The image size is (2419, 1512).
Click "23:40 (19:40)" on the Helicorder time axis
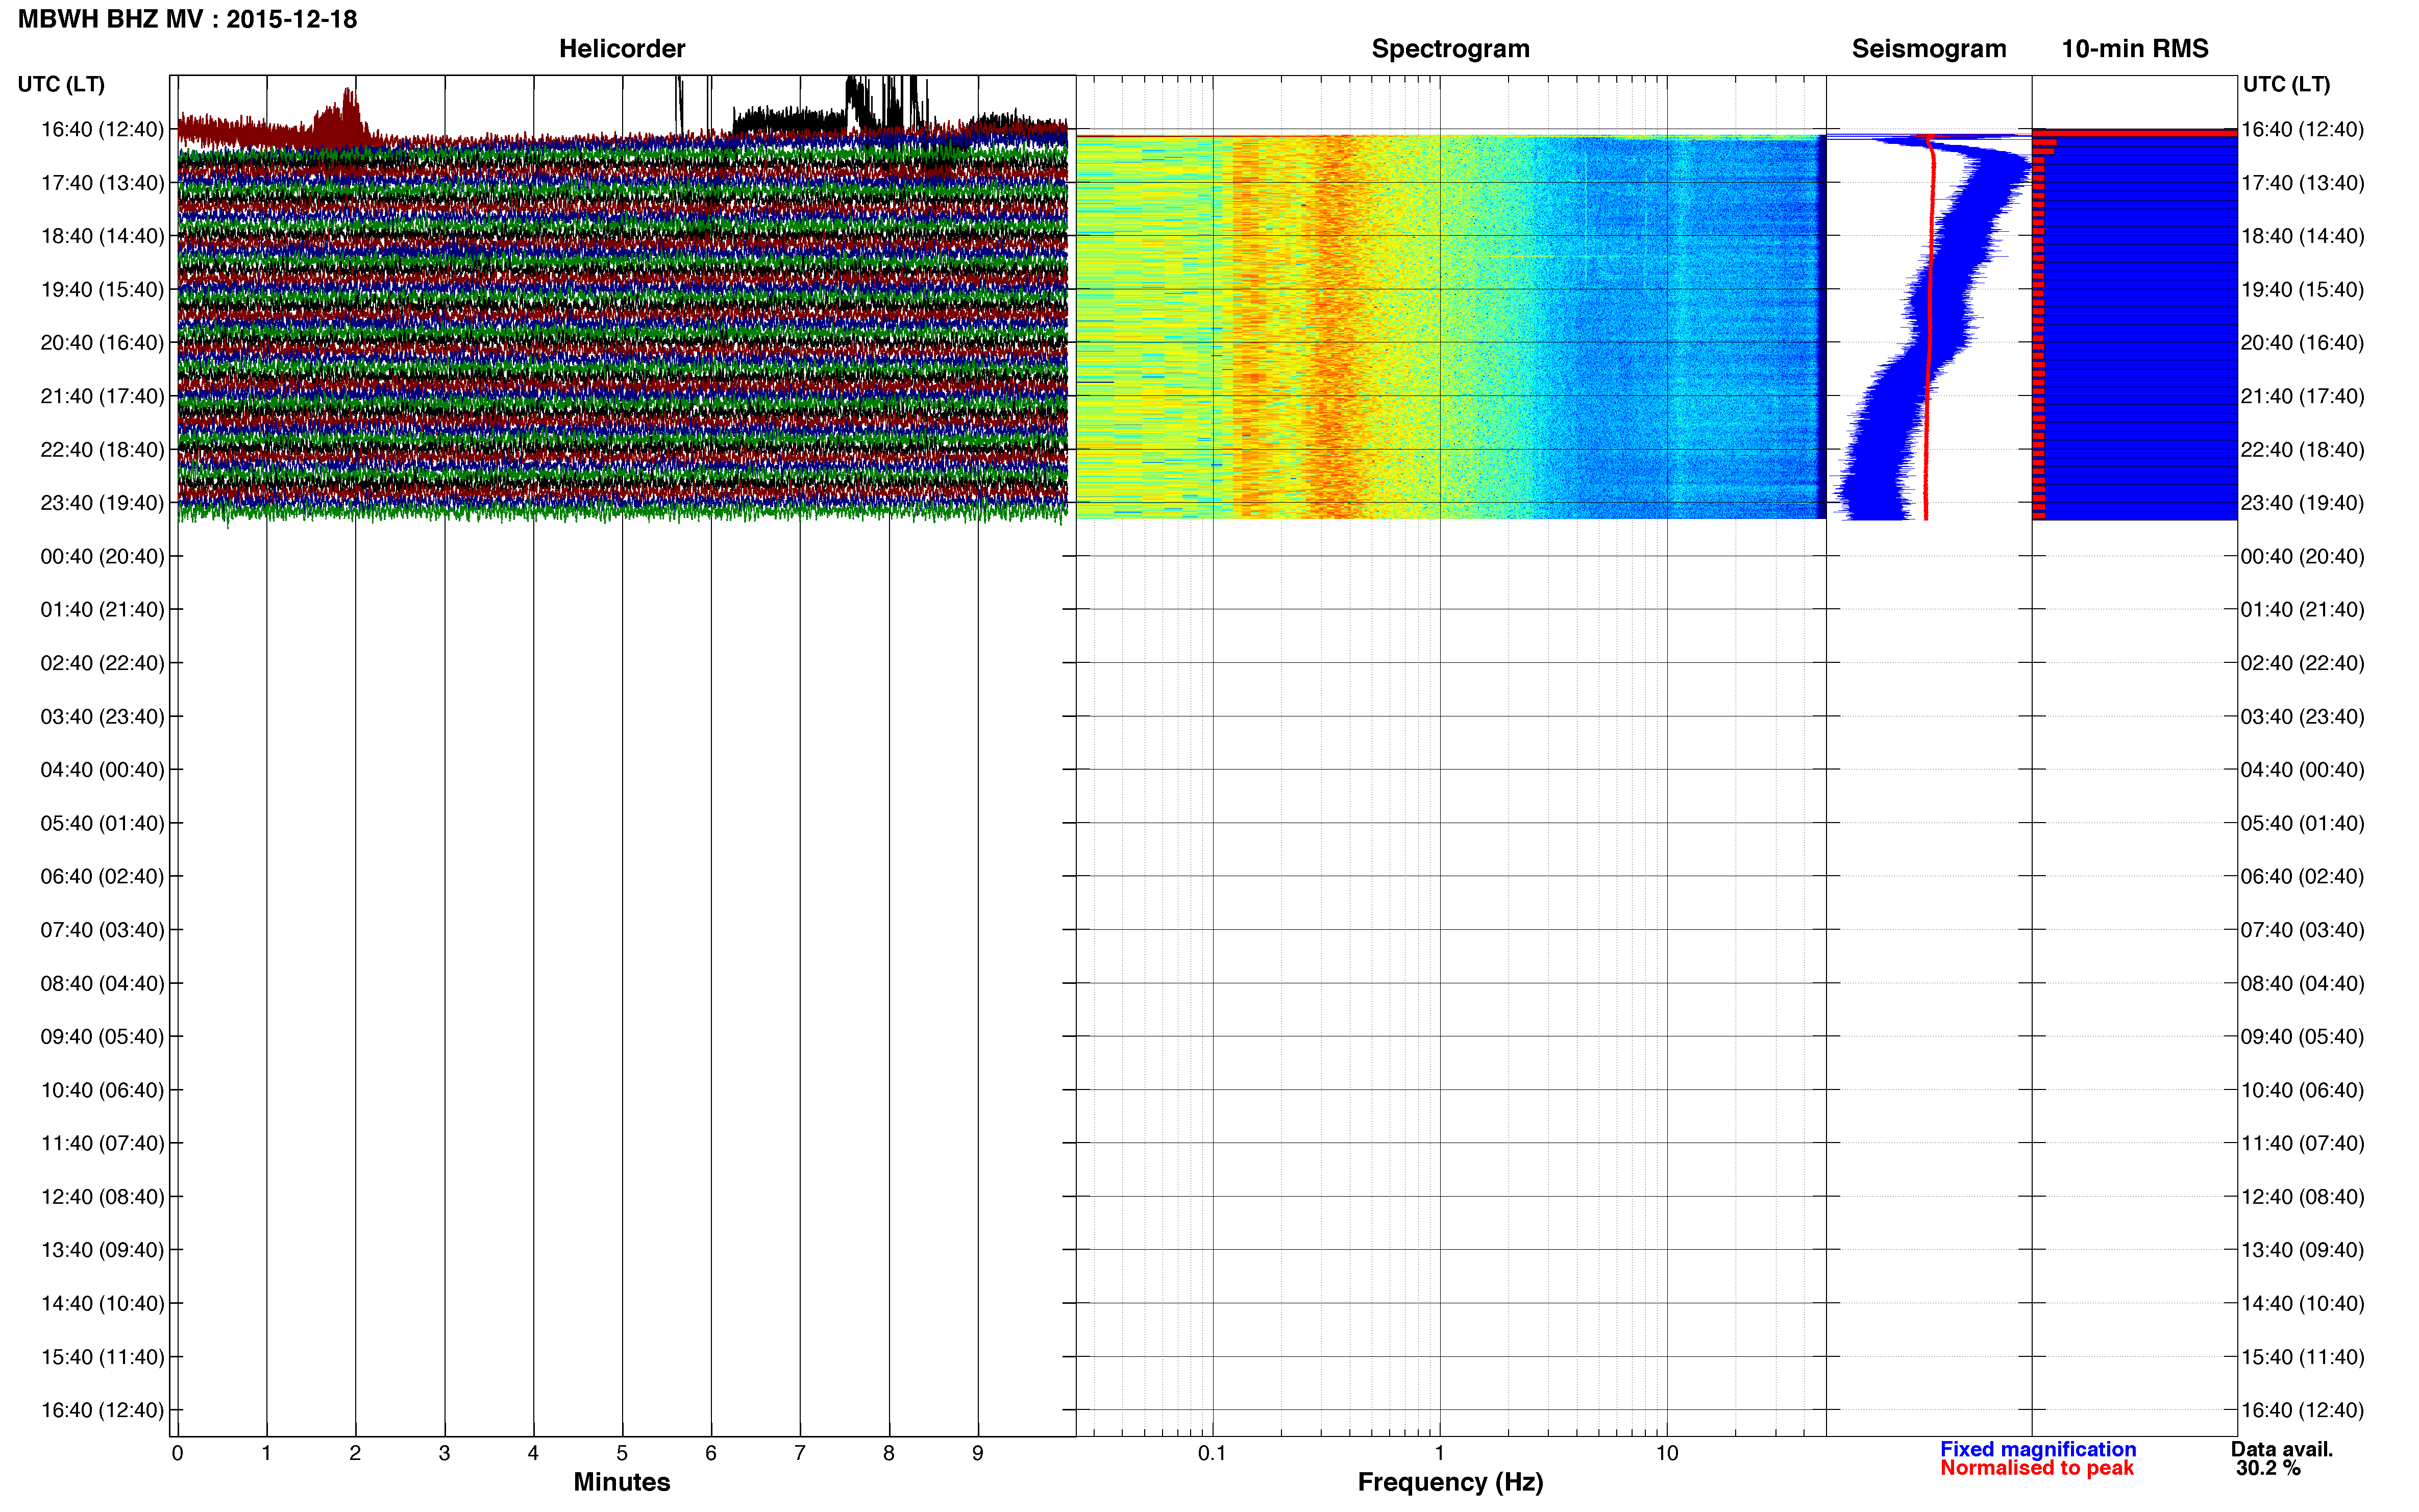click(x=102, y=503)
